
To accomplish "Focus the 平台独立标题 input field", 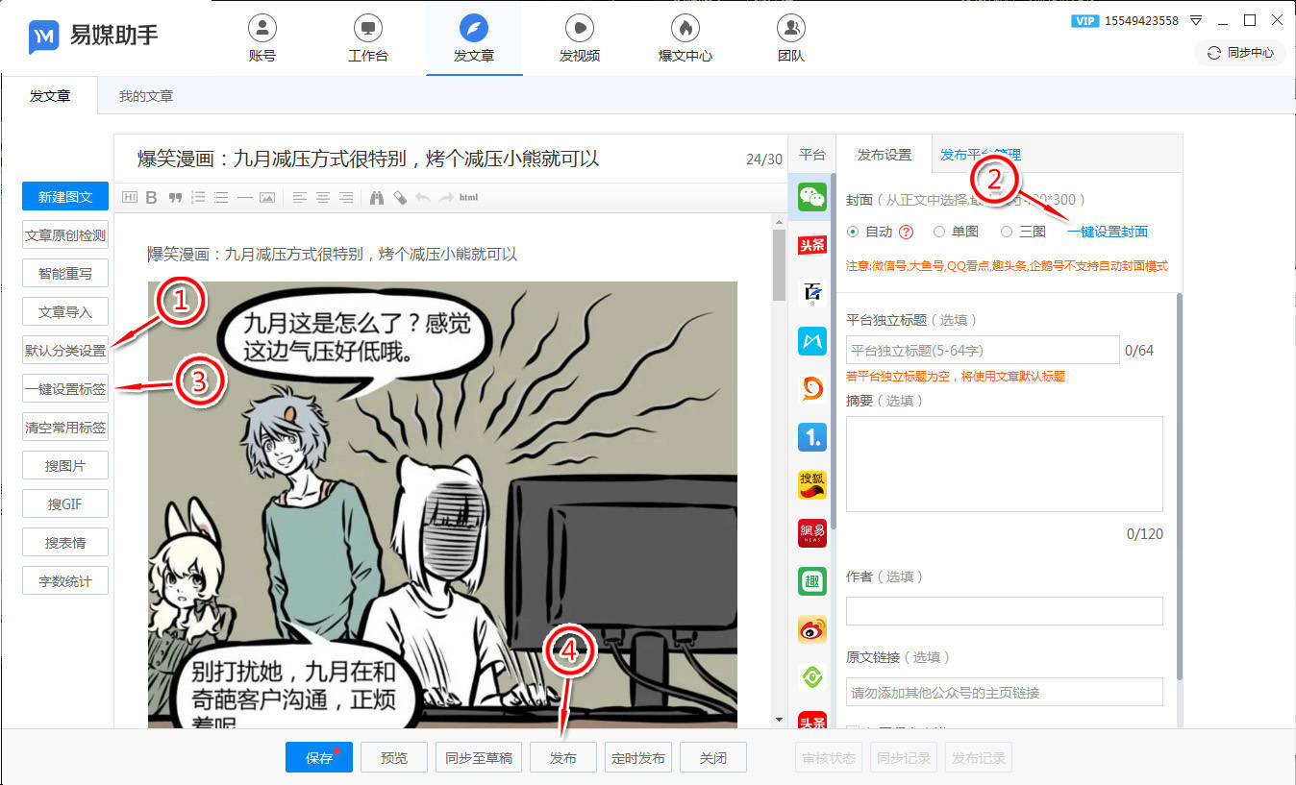I will coord(983,350).
